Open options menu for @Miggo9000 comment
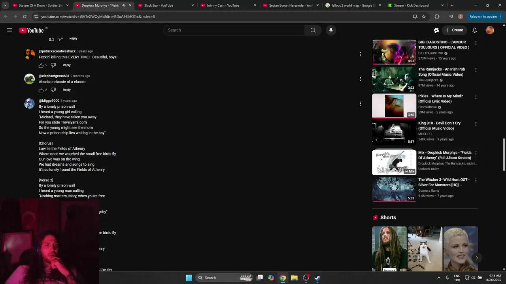Image resolution: width=506 pixels, height=284 pixels. click(360, 104)
